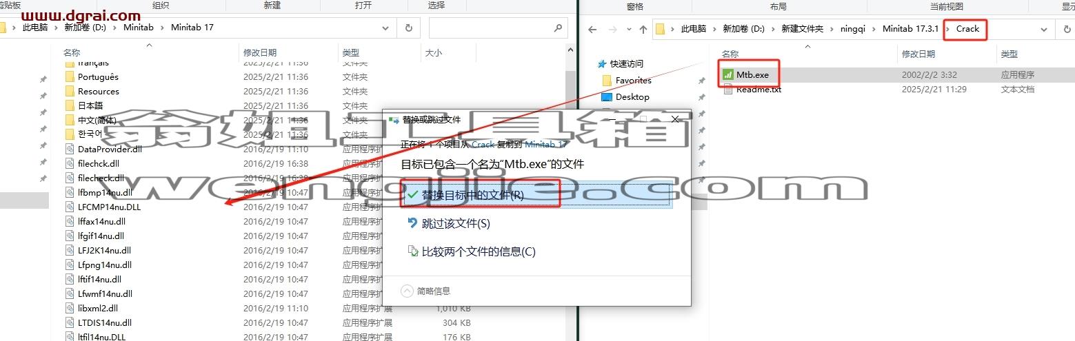The width and height of the screenshot is (1075, 341).
Task: Select the 한국어 folder
Action: click(x=90, y=134)
